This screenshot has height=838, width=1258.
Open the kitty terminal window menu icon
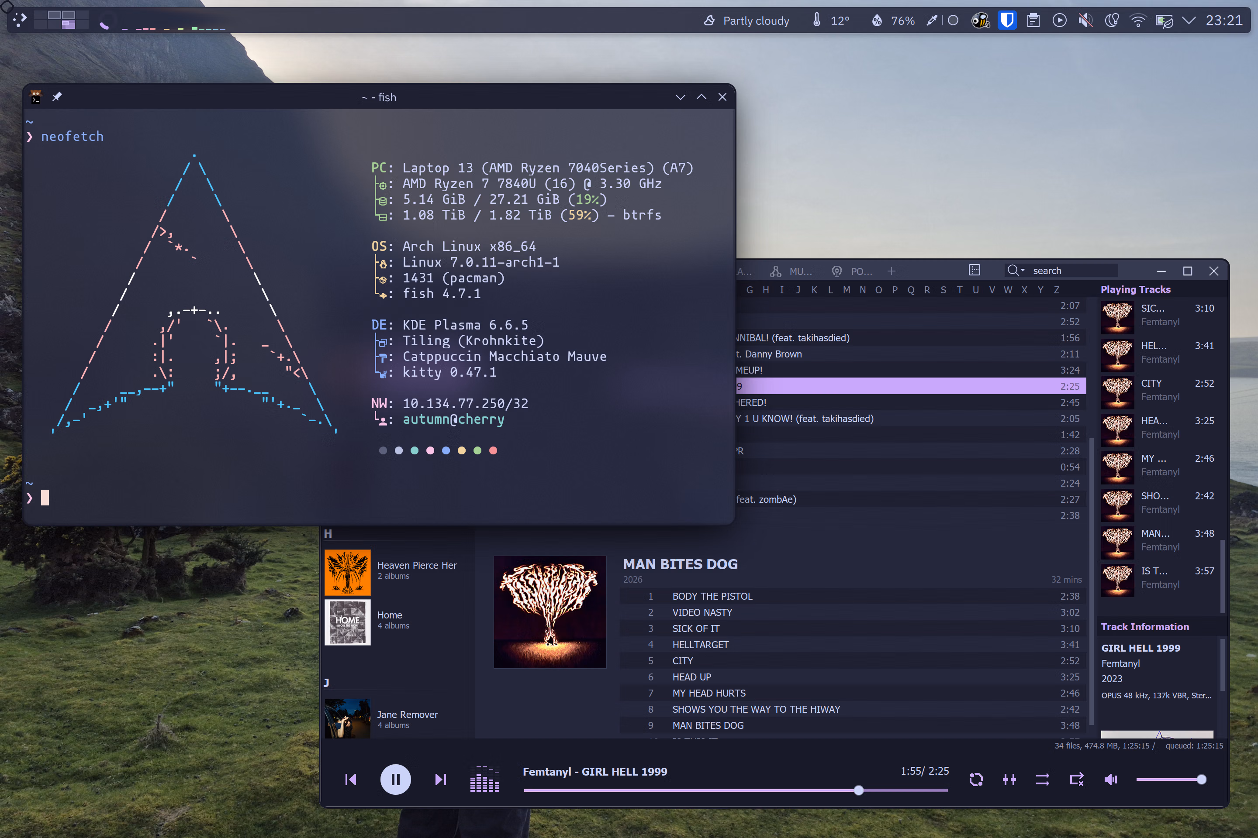pos(36,97)
